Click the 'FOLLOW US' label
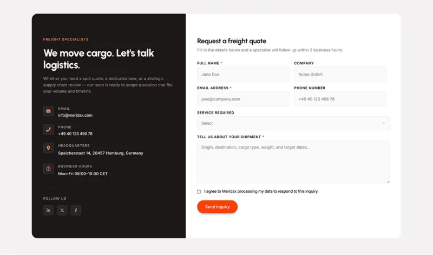Screen dimensions: 433x255 click(55, 198)
